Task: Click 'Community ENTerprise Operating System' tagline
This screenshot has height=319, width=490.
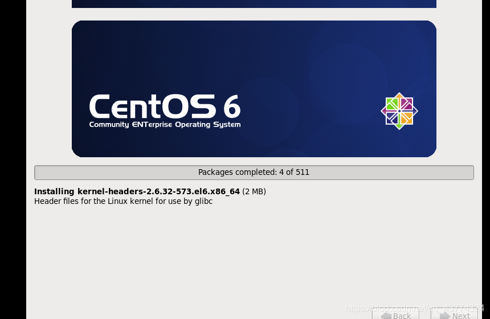Action: [x=165, y=124]
